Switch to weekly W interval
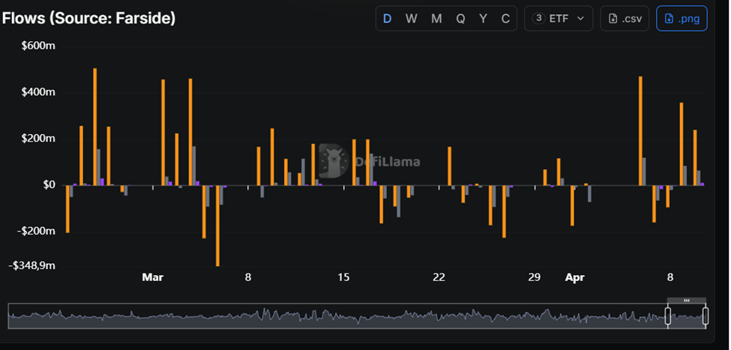The height and width of the screenshot is (350, 731). 411,19
